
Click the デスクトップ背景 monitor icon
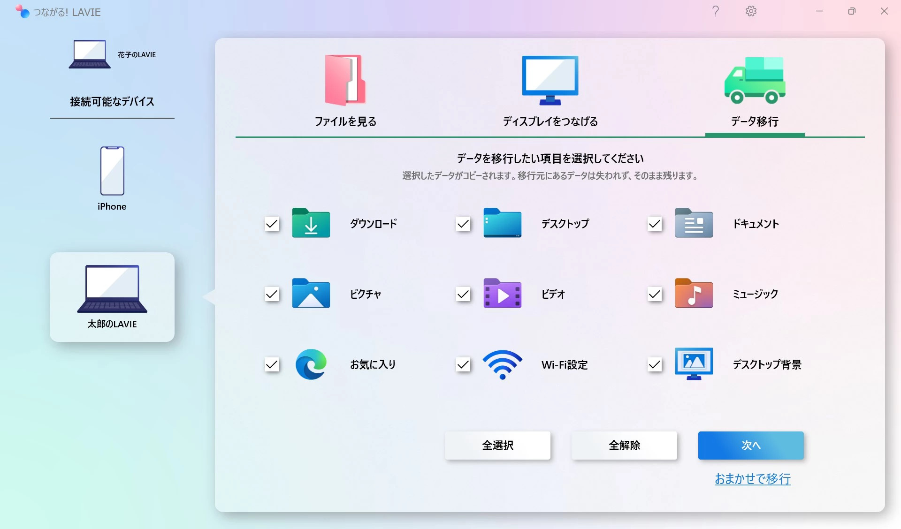tap(694, 364)
